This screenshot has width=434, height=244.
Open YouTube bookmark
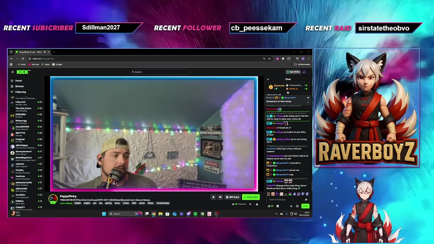[x=34, y=64]
